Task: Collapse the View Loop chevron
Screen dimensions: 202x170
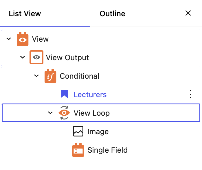Action: (x=50, y=113)
